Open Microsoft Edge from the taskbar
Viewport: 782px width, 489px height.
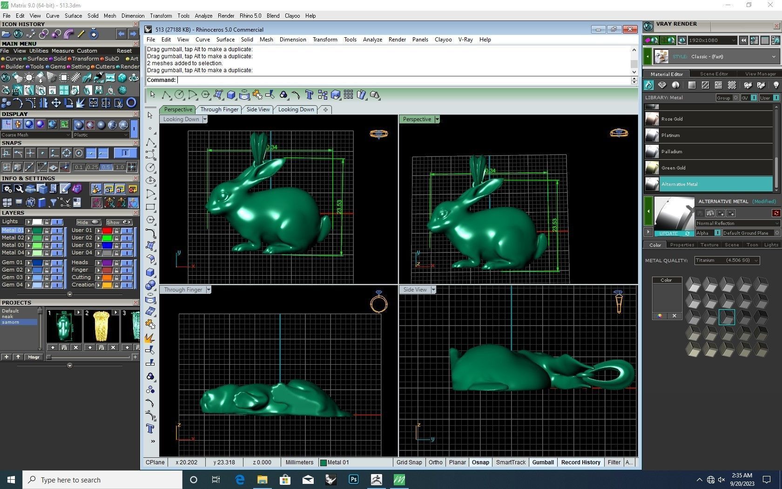click(240, 480)
